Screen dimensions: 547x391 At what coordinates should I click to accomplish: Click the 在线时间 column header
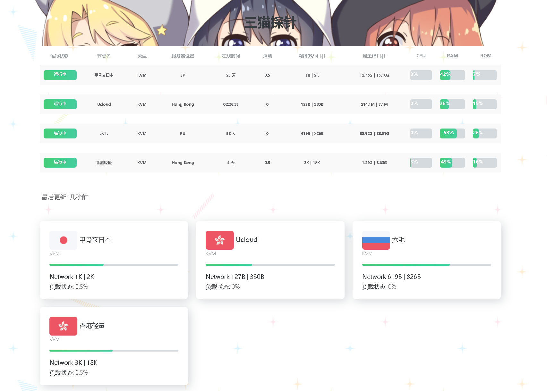tap(231, 56)
